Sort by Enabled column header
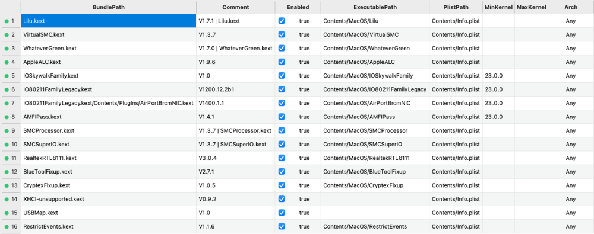This screenshot has width=594, height=234. tap(298, 7)
